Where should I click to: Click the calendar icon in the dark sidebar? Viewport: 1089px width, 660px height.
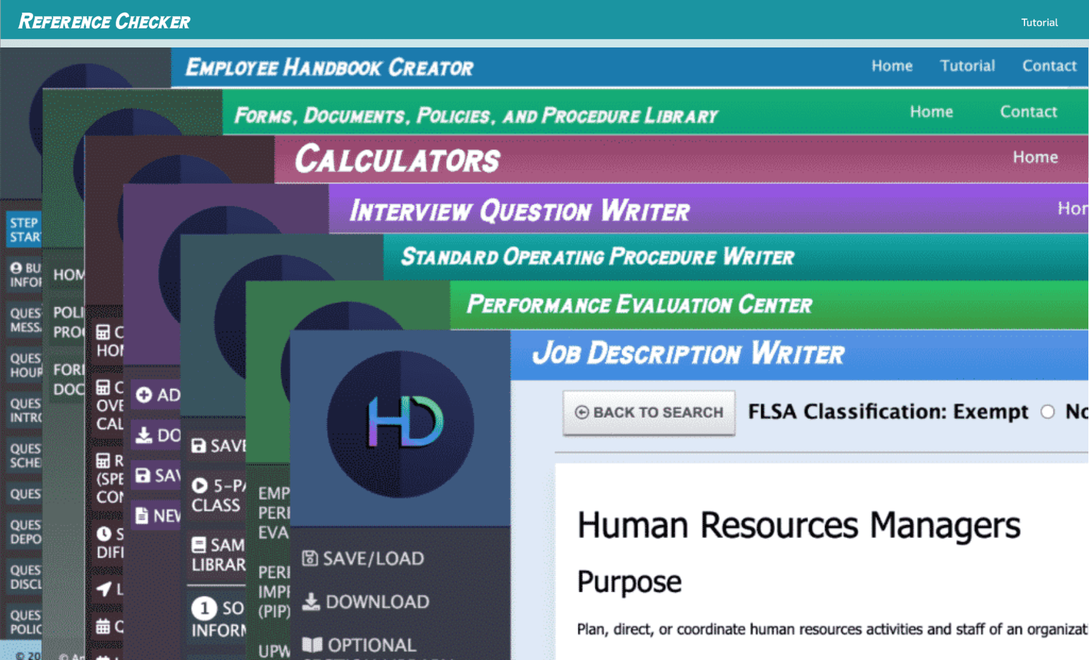click(x=103, y=625)
